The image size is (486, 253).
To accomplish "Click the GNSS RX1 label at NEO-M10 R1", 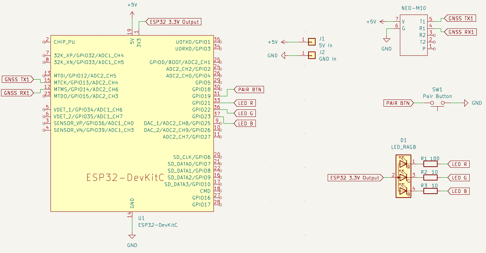I will tap(461, 32).
